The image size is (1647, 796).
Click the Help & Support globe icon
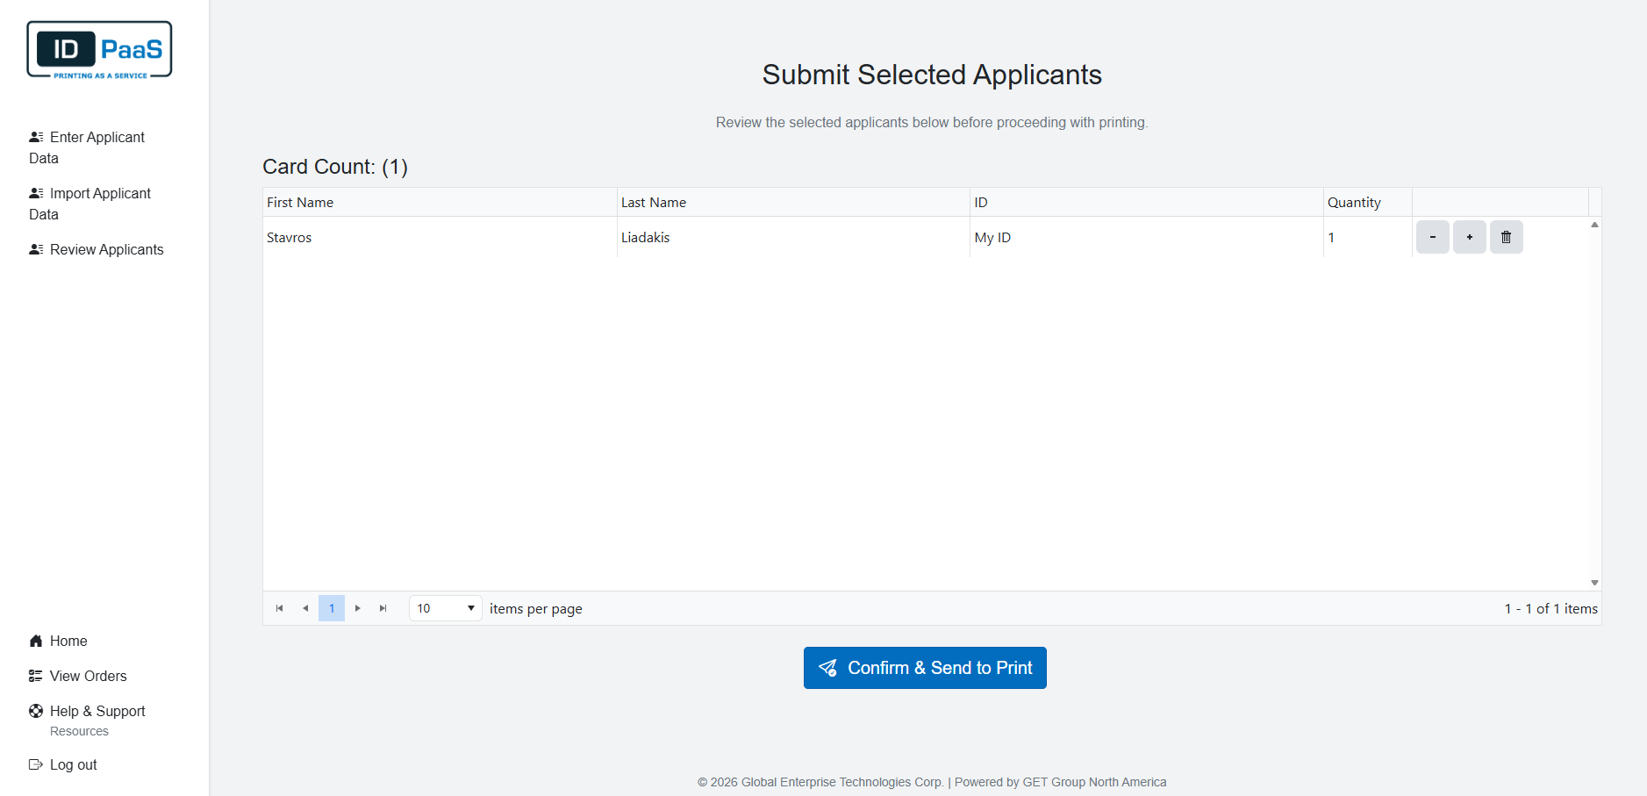(x=35, y=711)
